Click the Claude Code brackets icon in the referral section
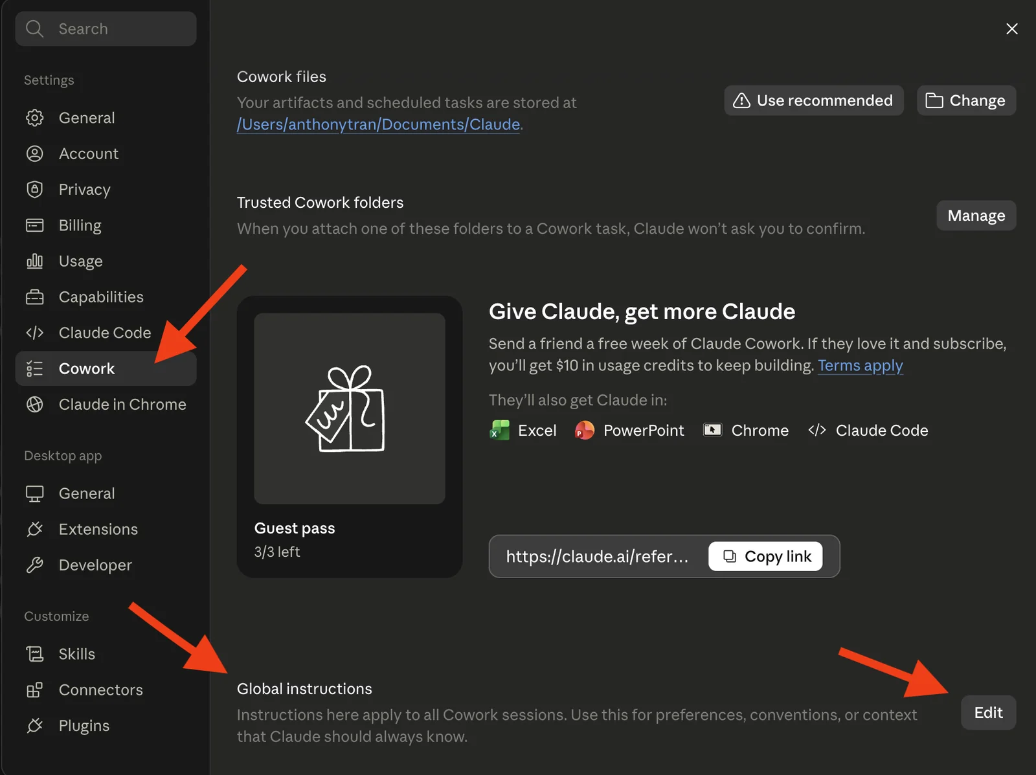1036x775 pixels. point(817,430)
